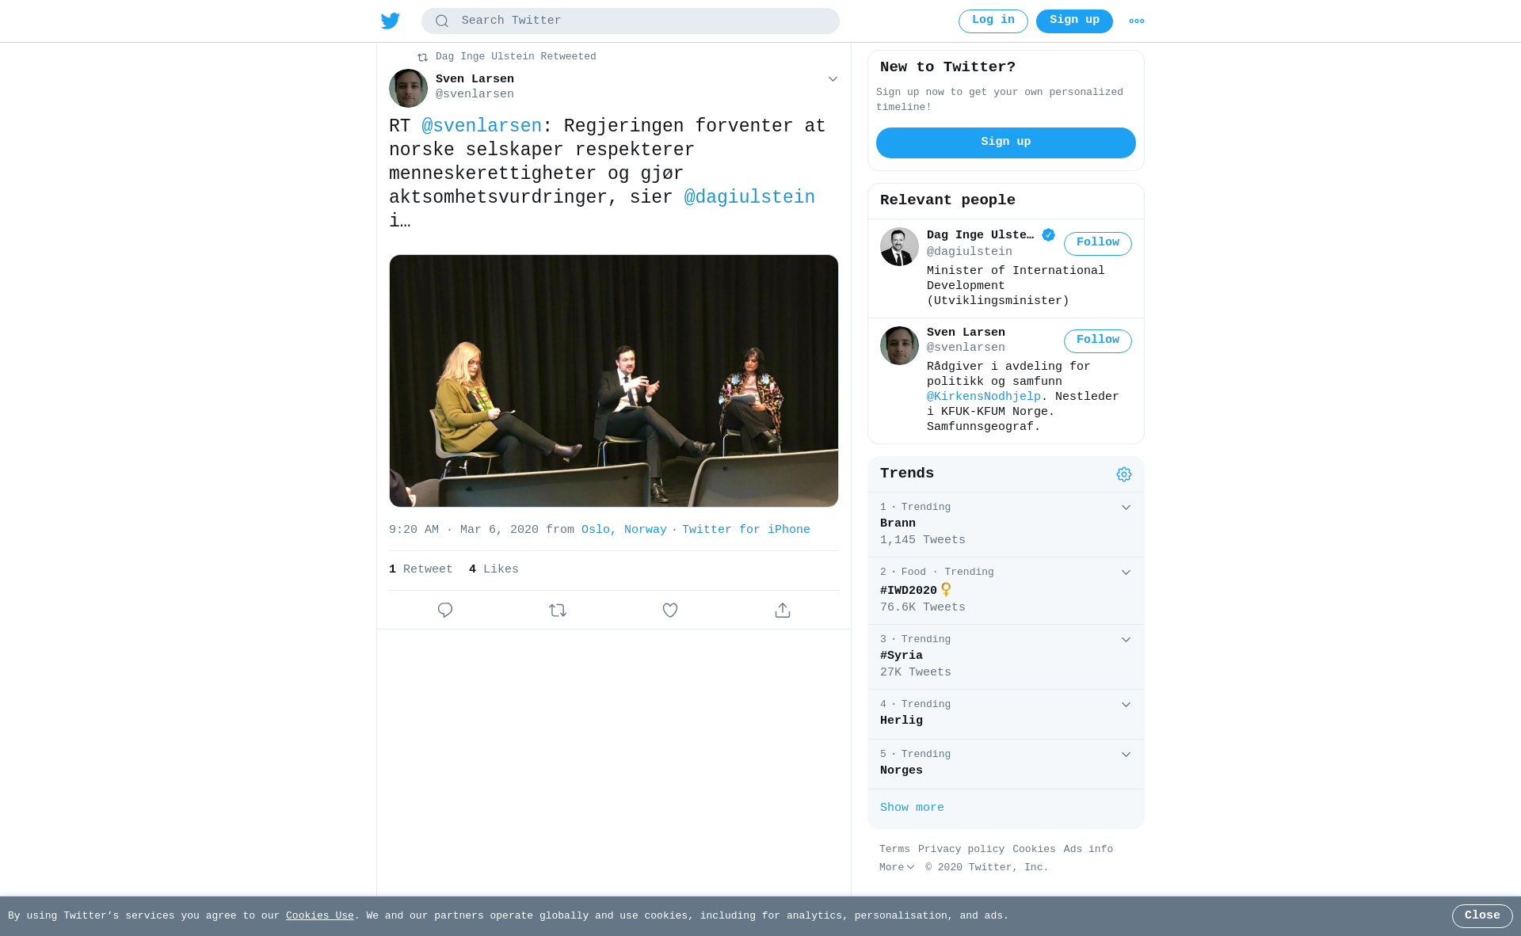The height and width of the screenshot is (936, 1521).
Task: Click the retweet icon below the tweet
Action: (x=558, y=610)
